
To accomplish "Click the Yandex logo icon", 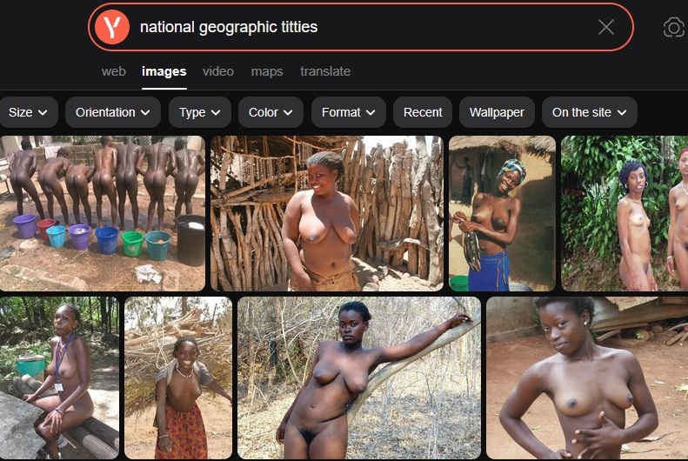I will click(112, 27).
